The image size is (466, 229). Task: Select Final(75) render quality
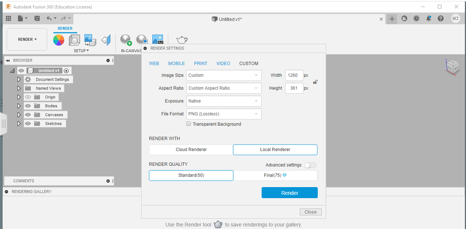point(275,175)
